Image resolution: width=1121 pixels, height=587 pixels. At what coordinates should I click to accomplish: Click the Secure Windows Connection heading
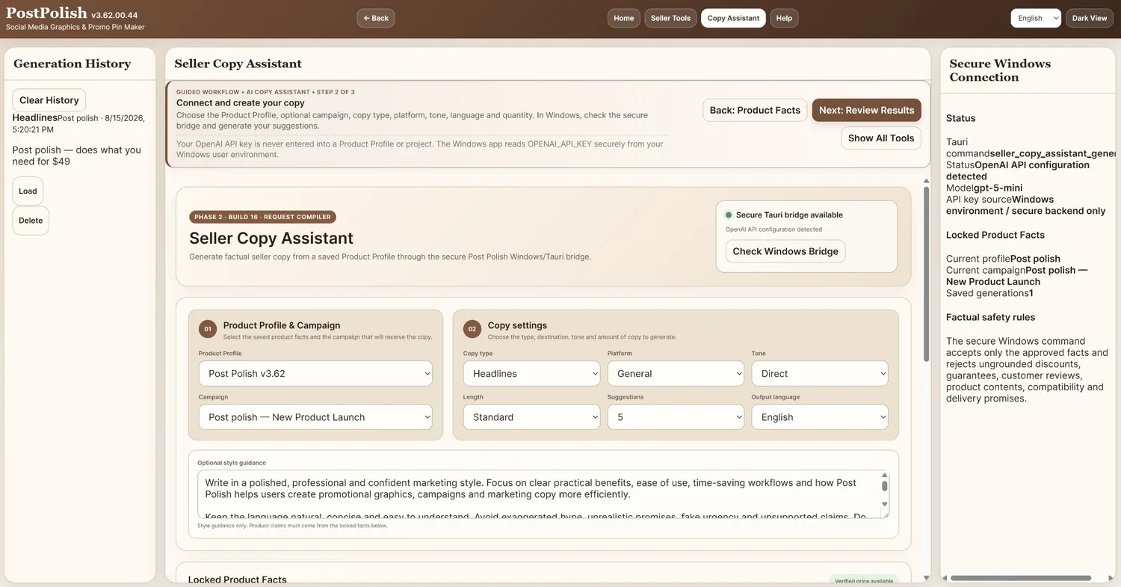click(x=1000, y=70)
